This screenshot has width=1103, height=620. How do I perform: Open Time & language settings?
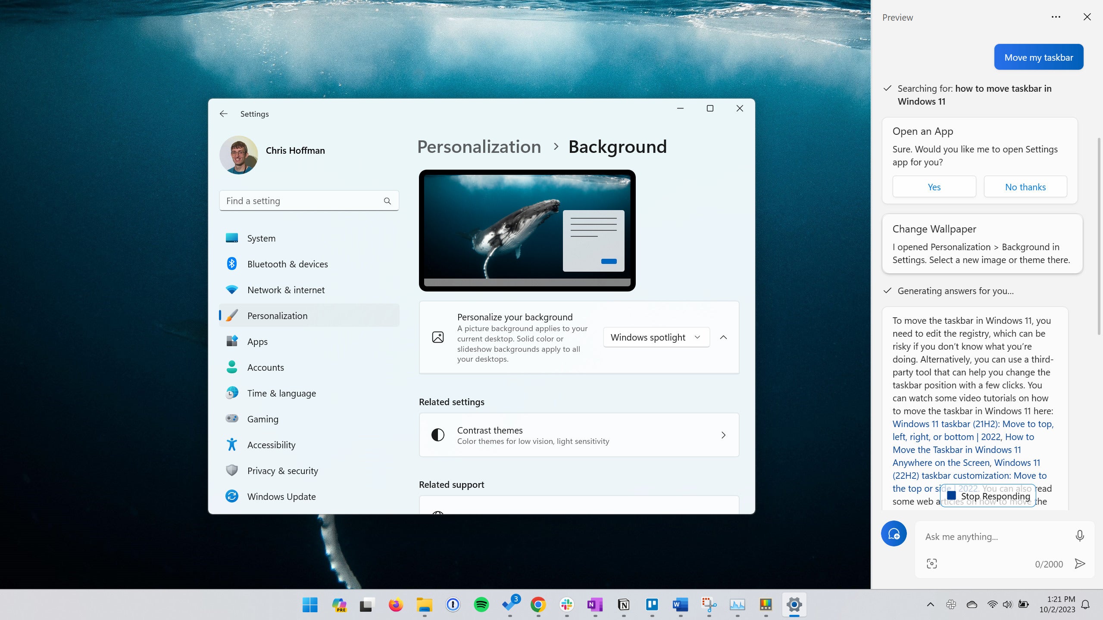pyautogui.click(x=309, y=393)
